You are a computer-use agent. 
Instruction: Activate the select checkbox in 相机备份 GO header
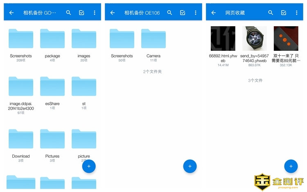[81, 13]
